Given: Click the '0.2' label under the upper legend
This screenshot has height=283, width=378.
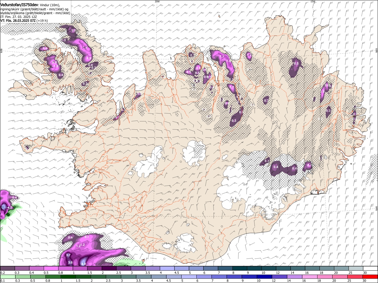Looking at the screenshot, I should point(2,273).
